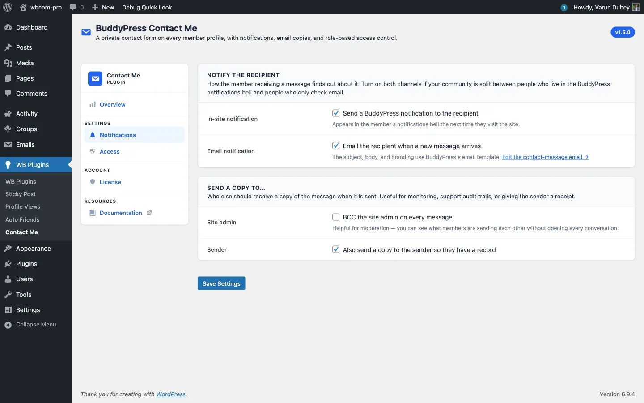
Task: Click the Groups icon in sidebar
Action: click(x=8, y=129)
